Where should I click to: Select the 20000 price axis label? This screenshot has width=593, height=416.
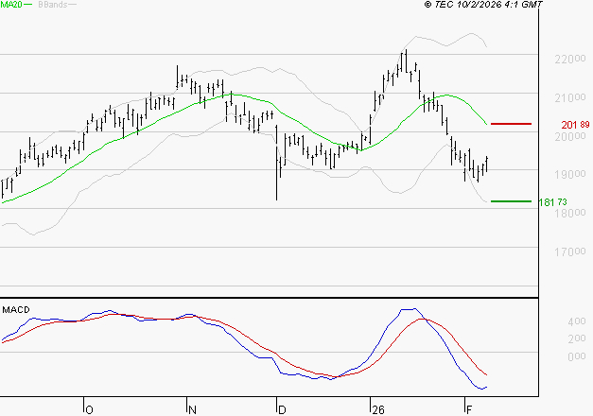[x=570, y=136]
